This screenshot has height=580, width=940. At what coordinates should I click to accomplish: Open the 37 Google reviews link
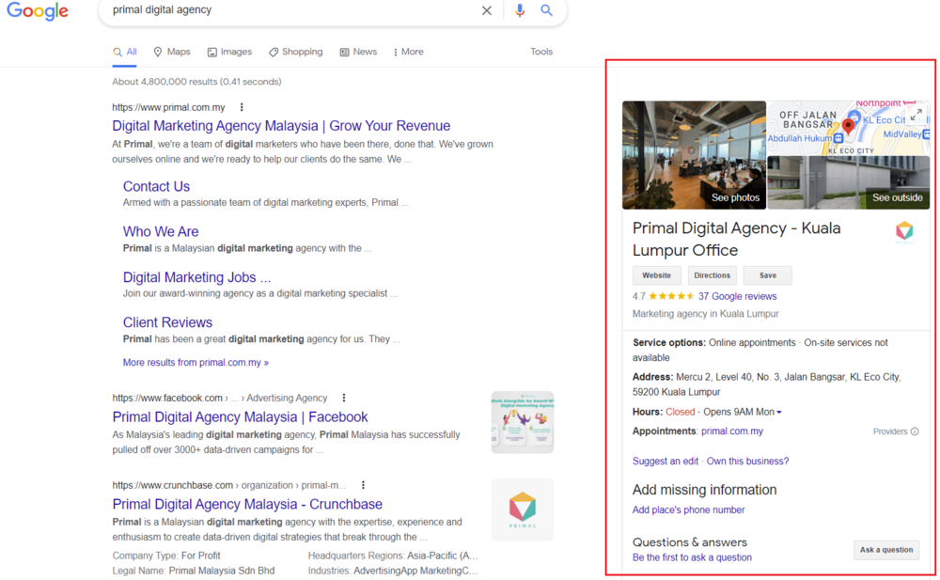[x=737, y=296]
